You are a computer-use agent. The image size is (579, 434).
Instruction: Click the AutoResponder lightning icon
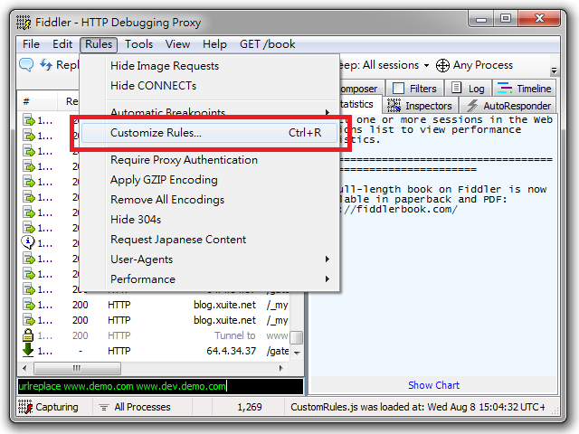[472, 106]
